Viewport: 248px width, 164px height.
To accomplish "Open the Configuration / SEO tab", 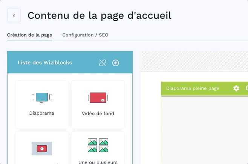I will 85,35.
